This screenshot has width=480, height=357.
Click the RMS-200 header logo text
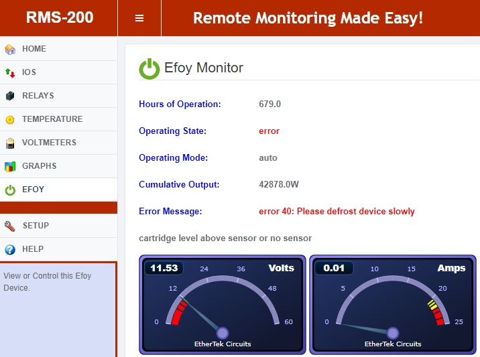(x=59, y=18)
